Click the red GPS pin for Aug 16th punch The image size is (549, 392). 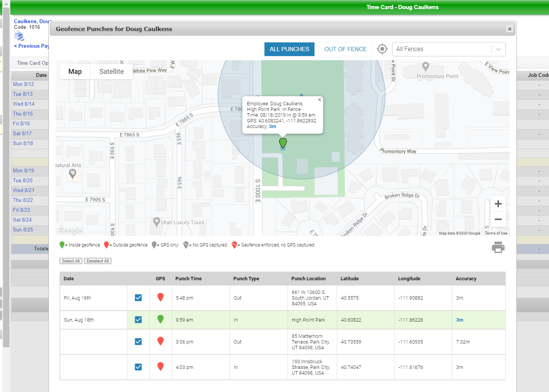coord(160,298)
